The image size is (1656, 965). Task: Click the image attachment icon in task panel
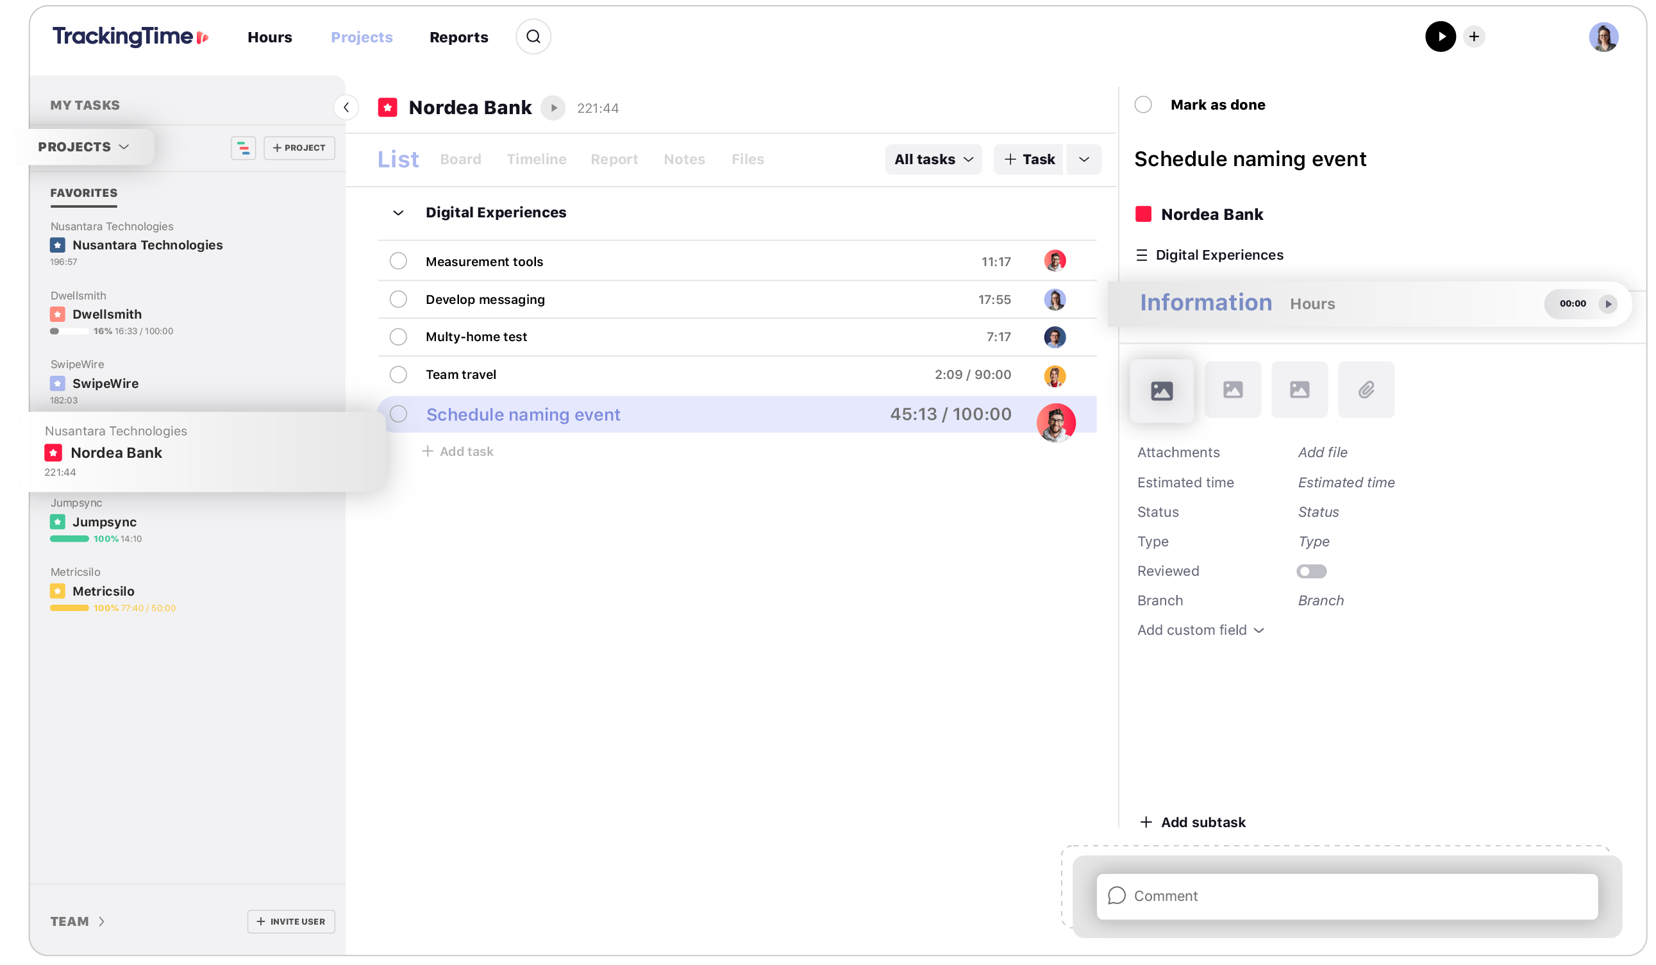1164,389
